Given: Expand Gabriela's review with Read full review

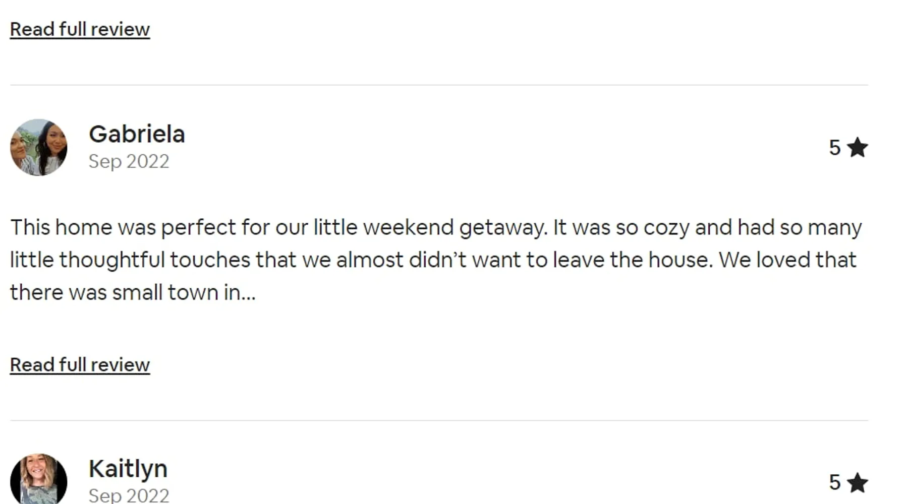Looking at the screenshot, I should pos(80,364).
